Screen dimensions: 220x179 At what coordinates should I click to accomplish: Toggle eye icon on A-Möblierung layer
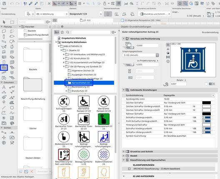point(38,14)
